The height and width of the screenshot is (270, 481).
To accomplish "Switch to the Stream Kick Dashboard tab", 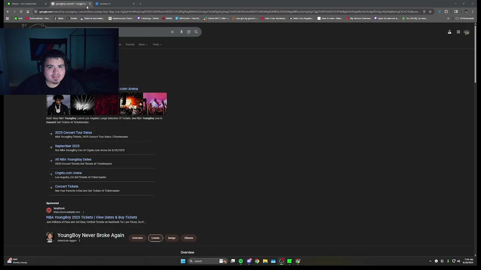I will point(26,4).
